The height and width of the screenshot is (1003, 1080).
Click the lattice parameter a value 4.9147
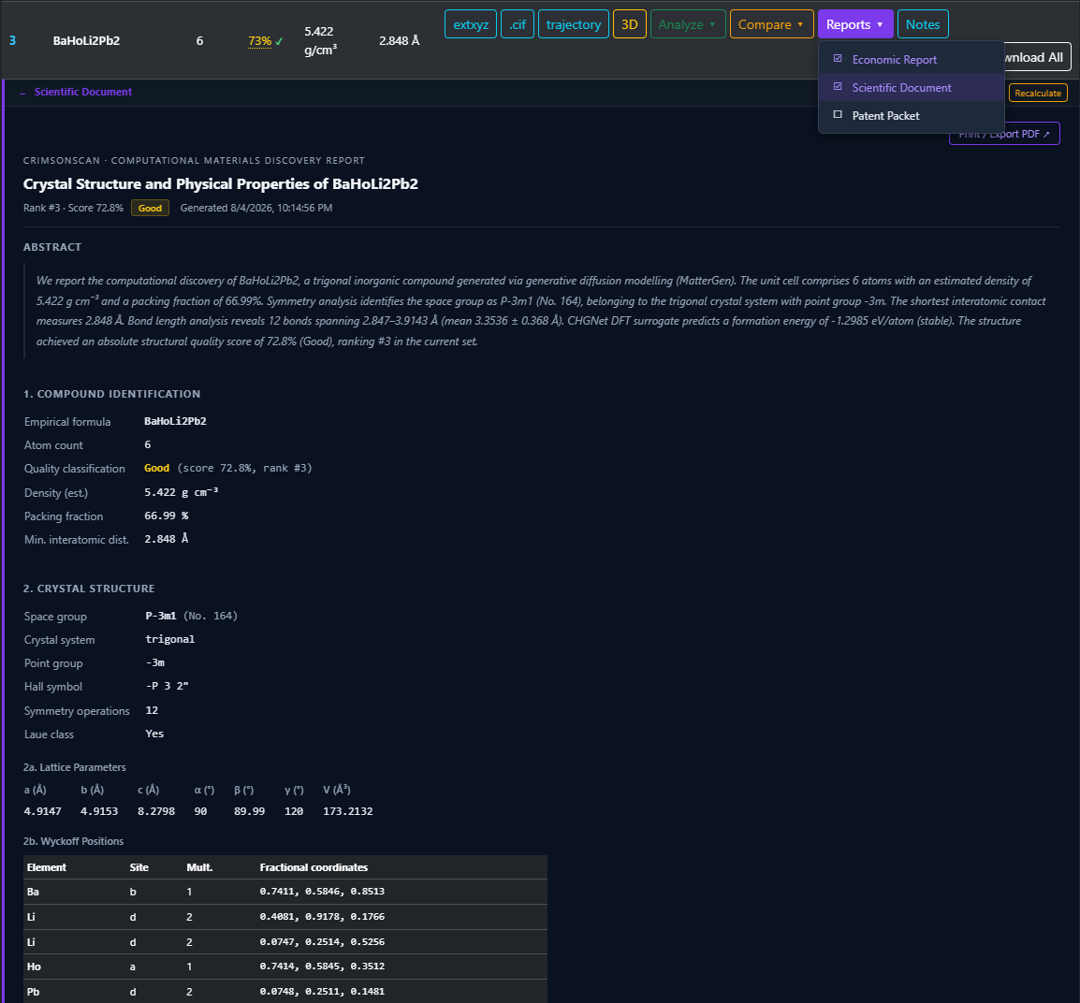[43, 811]
